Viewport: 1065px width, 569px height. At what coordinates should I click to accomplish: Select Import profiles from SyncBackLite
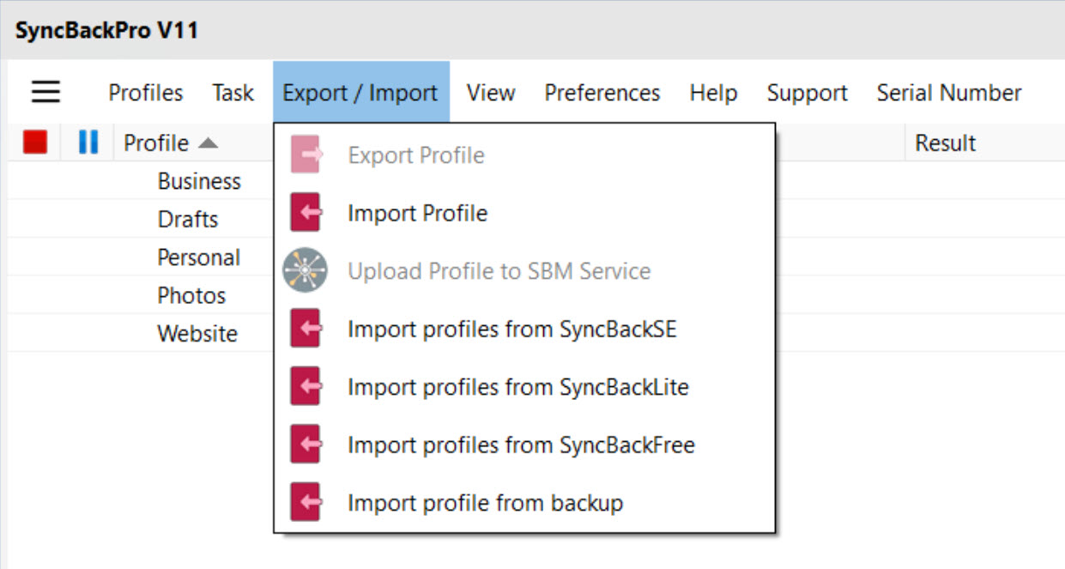pos(524,387)
